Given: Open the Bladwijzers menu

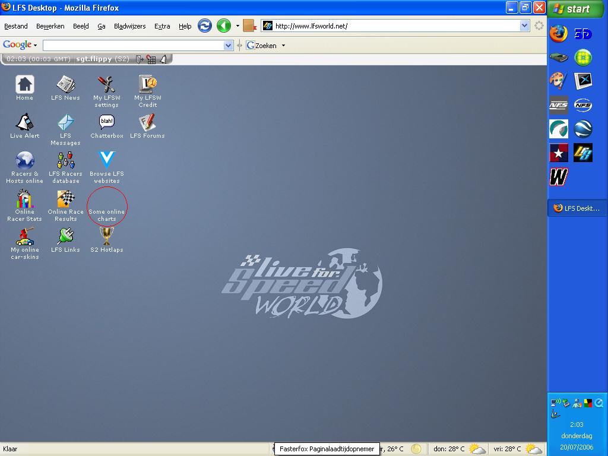Looking at the screenshot, I should (130, 26).
